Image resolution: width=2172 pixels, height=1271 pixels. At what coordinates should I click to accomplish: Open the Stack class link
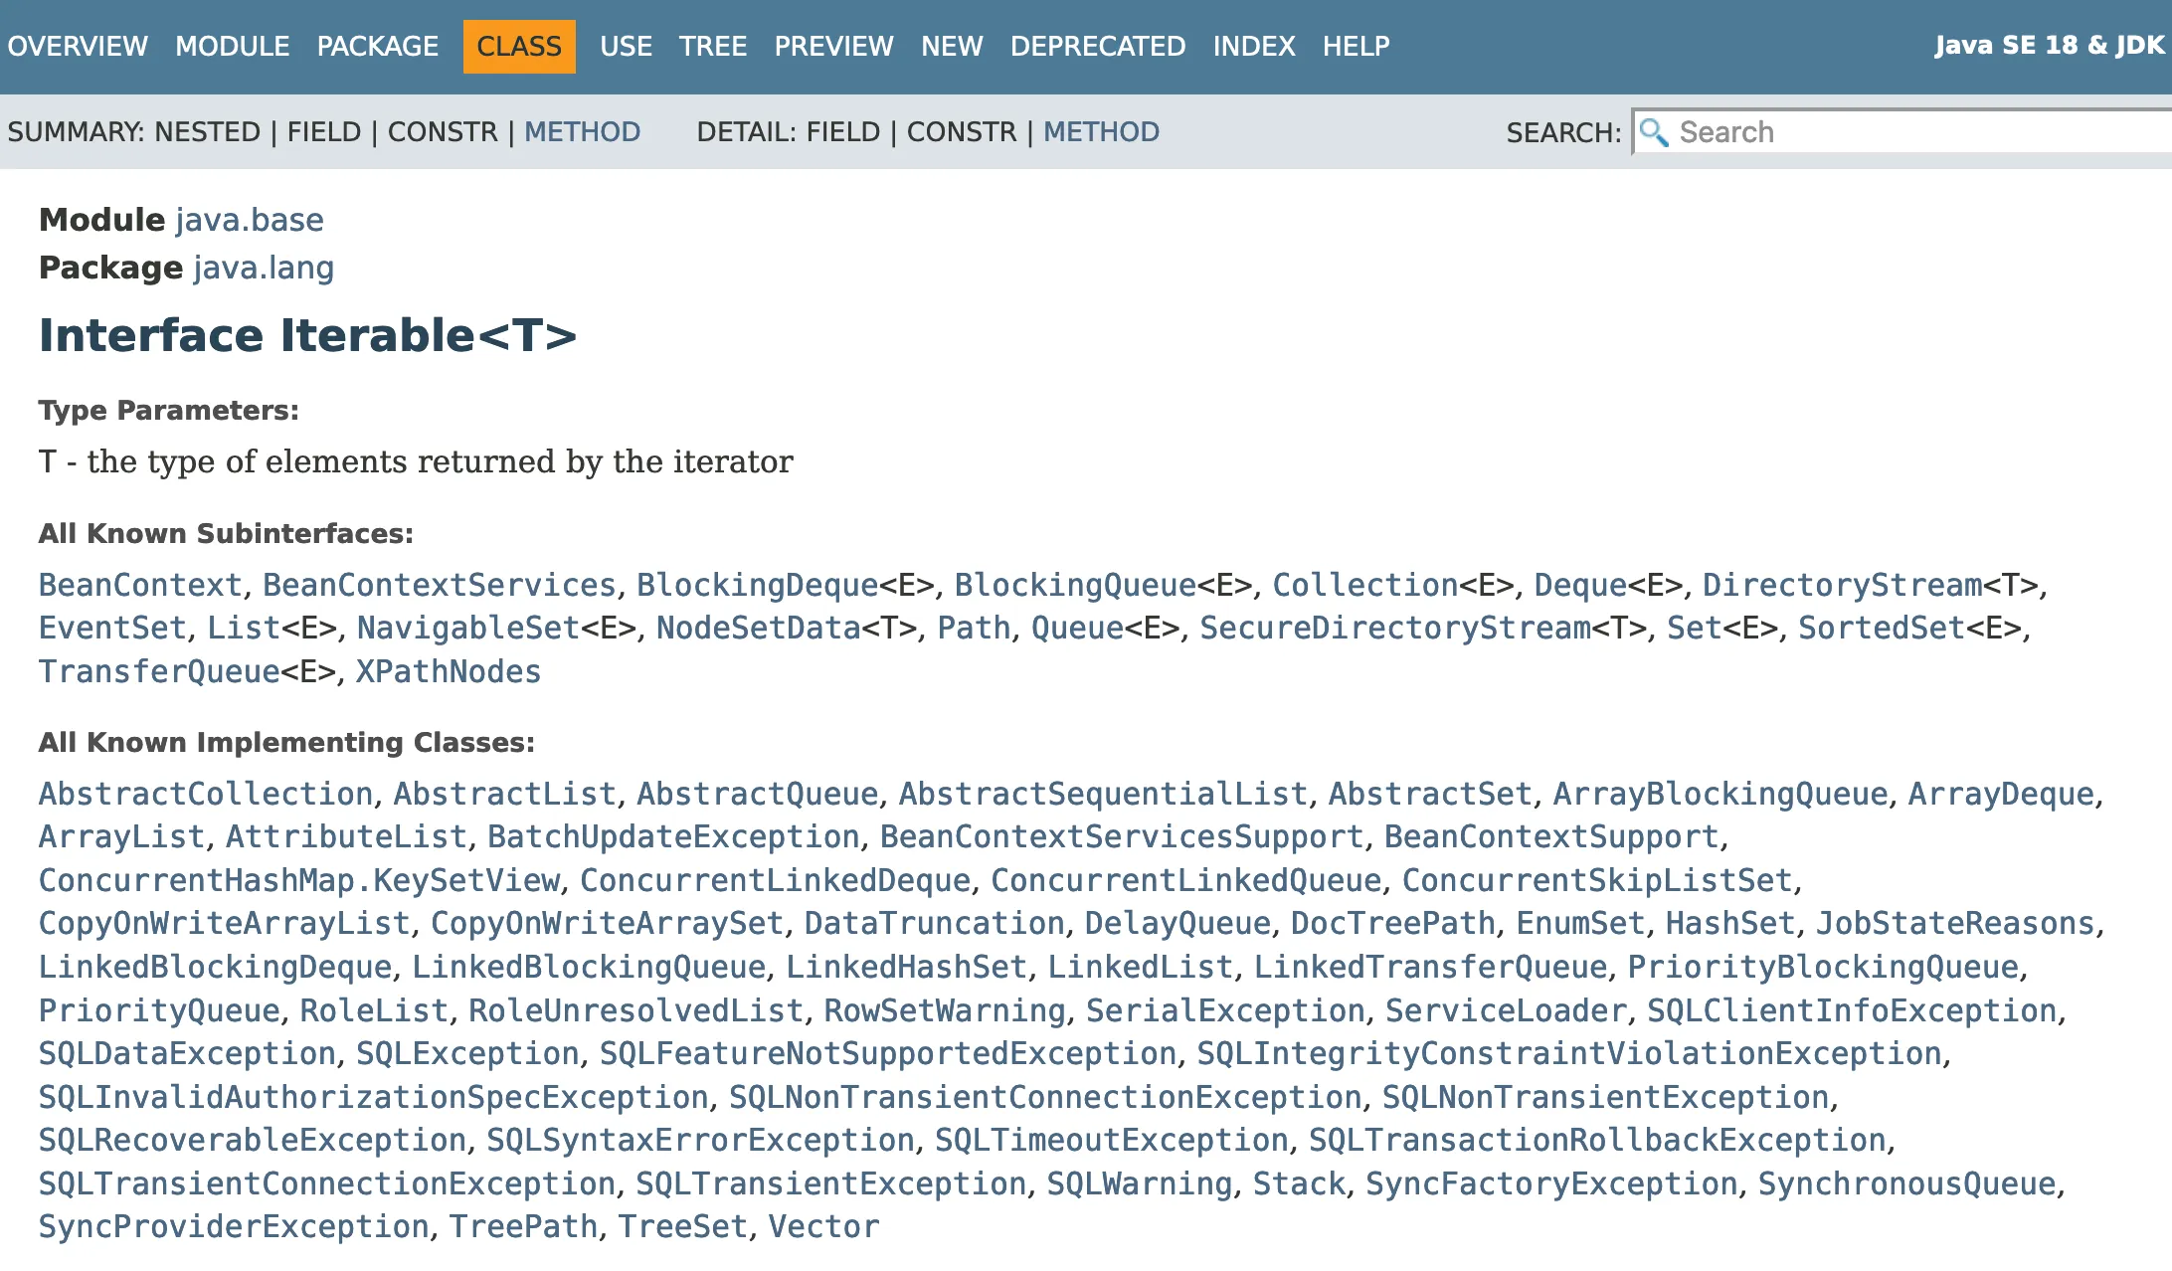click(x=1299, y=1183)
